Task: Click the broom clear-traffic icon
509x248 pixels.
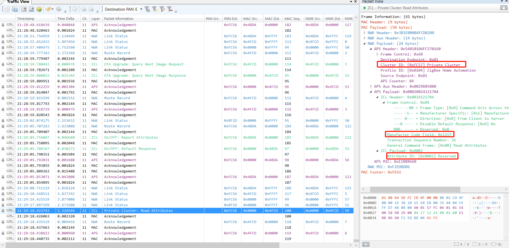Action: pos(48,9)
